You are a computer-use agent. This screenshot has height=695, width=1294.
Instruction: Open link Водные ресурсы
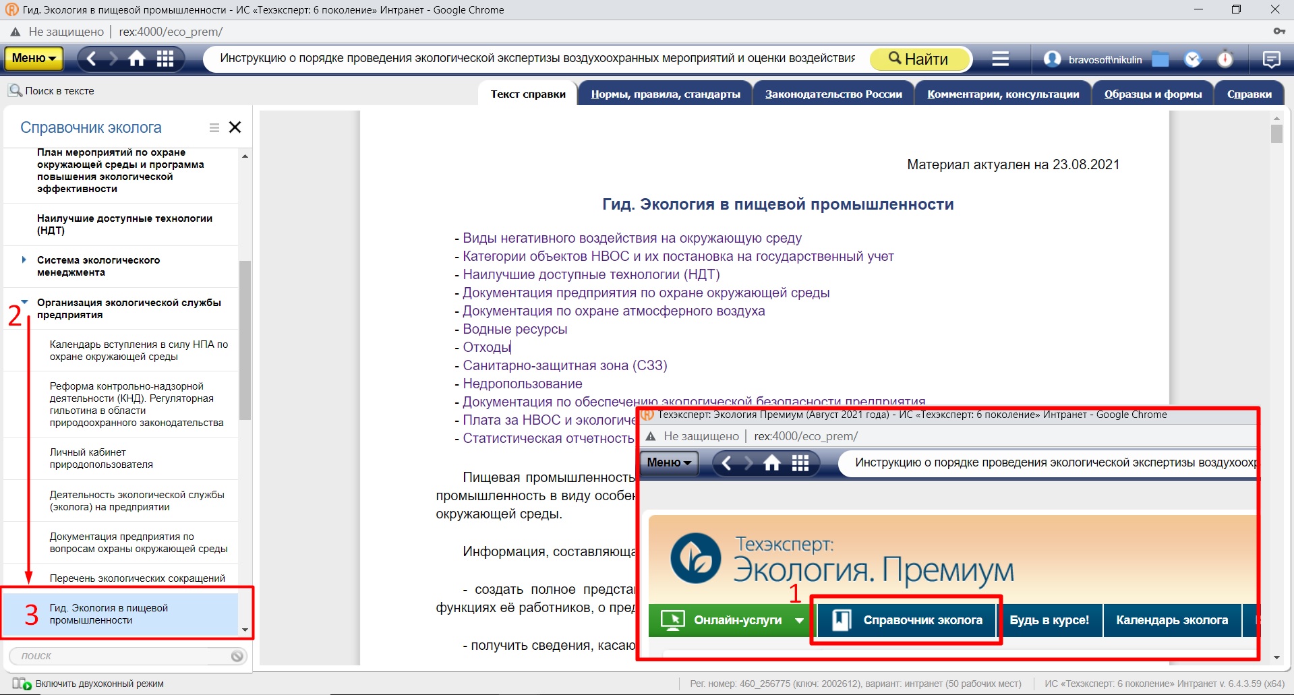(514, 329)
